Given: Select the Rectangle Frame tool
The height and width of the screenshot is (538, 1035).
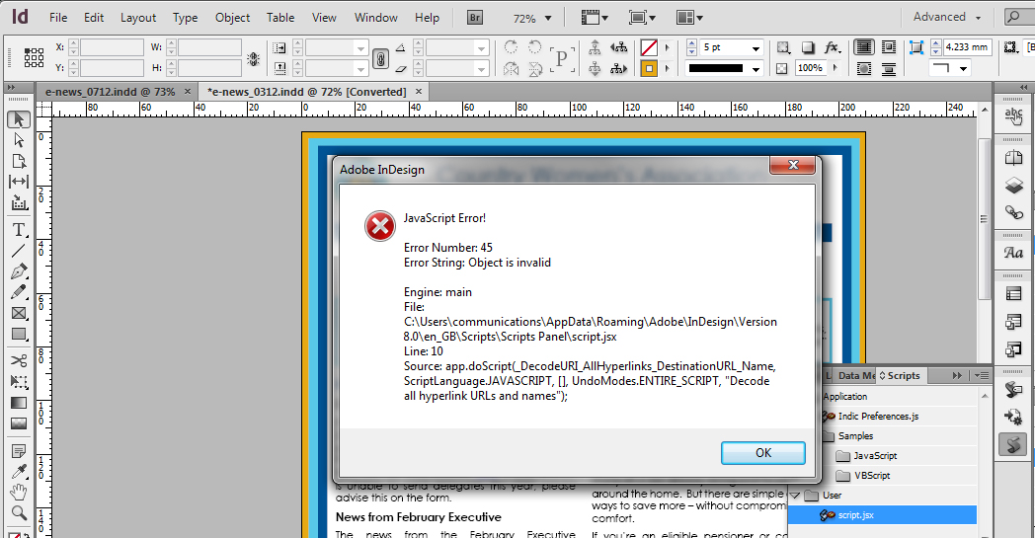Looking at the screenshot, I should tap(19, 313).
